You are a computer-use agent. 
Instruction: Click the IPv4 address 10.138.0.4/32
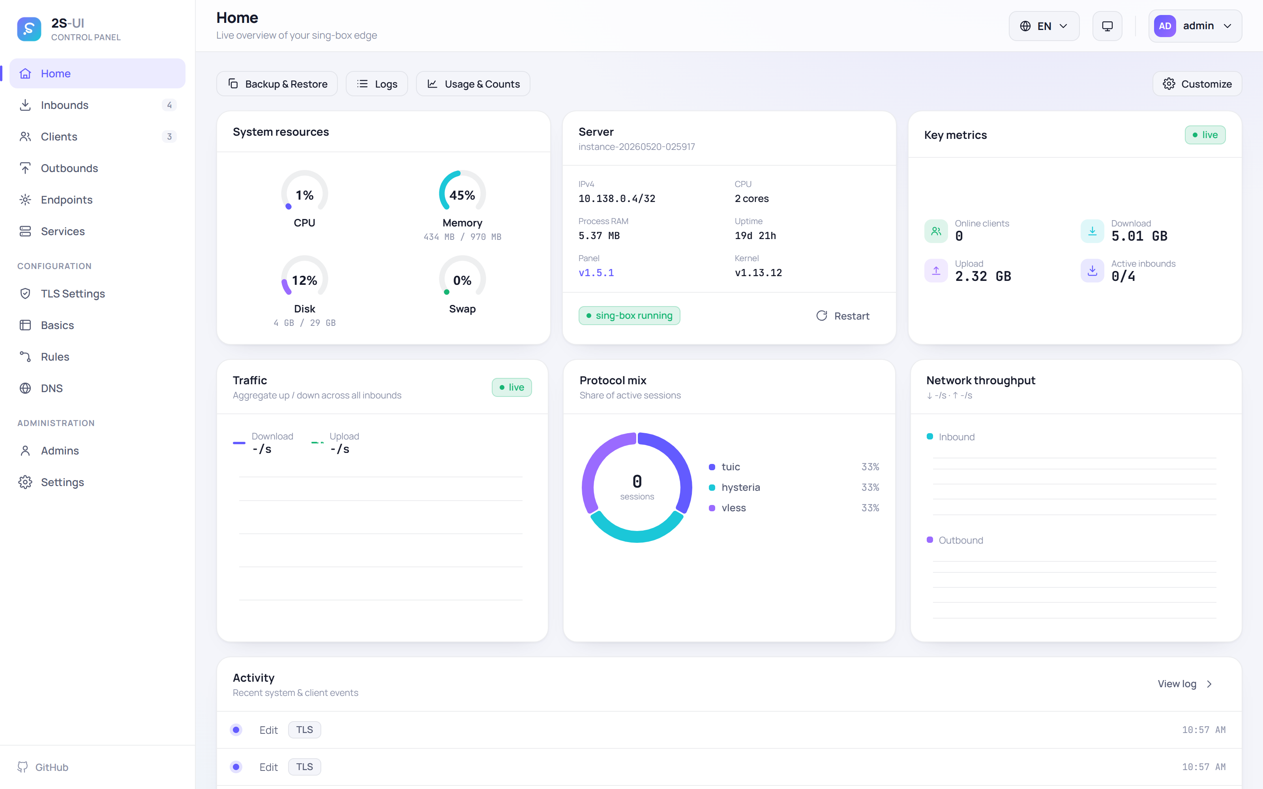click(x=617, y=198)
